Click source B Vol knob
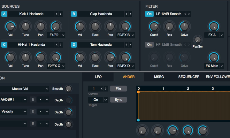Viewport: 230px width, 138px height. point(80,27)
